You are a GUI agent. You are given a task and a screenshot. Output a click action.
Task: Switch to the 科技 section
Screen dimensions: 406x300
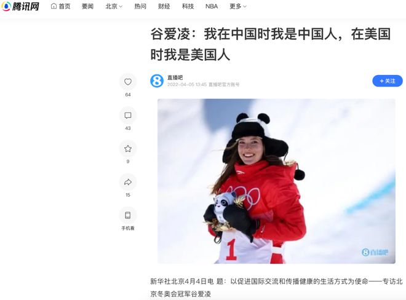[x=188, y=6]
